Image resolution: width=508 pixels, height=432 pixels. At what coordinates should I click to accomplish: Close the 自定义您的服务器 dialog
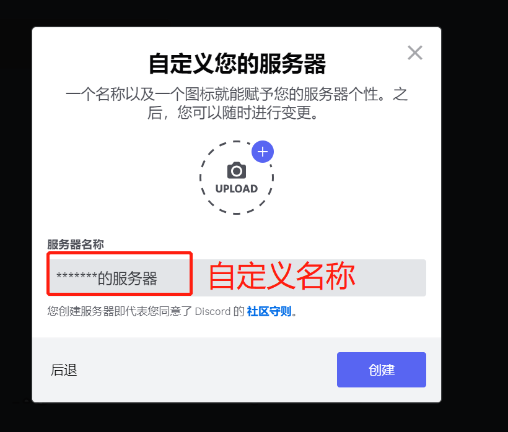pos(415,53)
